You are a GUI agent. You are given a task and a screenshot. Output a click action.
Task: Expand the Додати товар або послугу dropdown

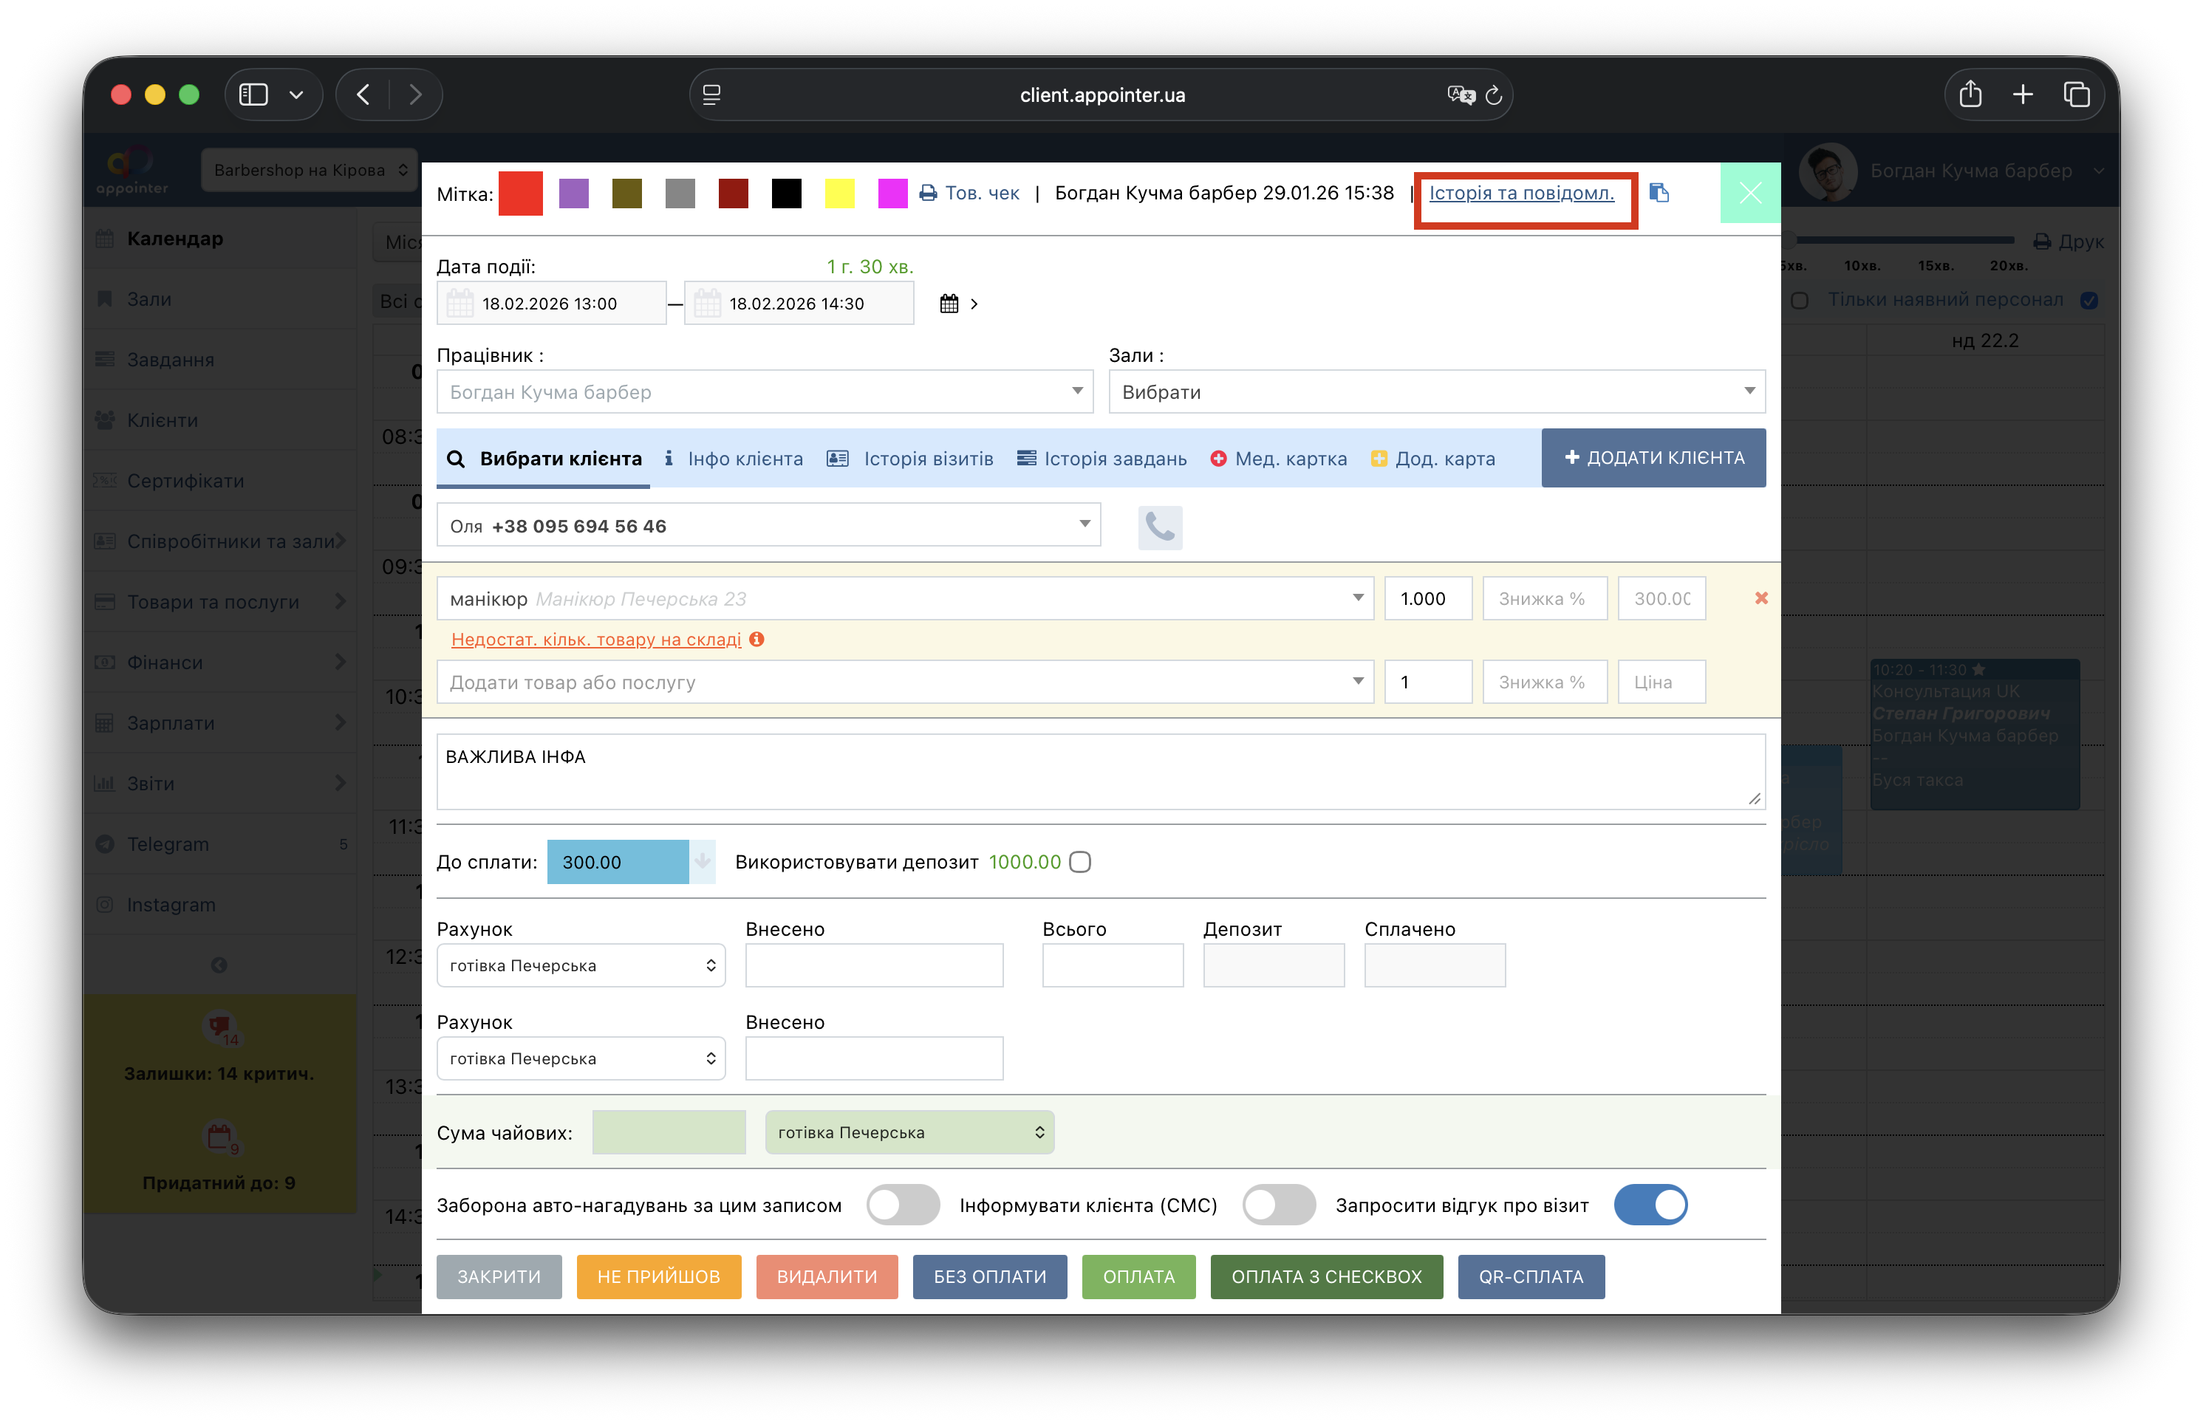[x=904, y=682]
